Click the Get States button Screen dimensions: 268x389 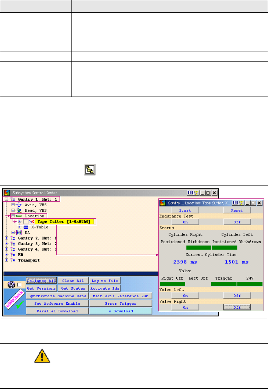pyautogui.click(x=73, y=288)
